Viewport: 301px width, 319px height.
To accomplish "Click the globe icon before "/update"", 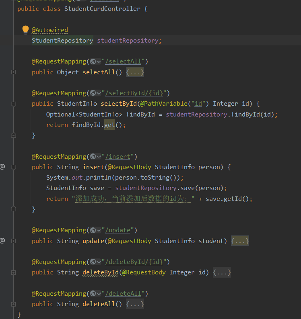I will tap(93, 230).
